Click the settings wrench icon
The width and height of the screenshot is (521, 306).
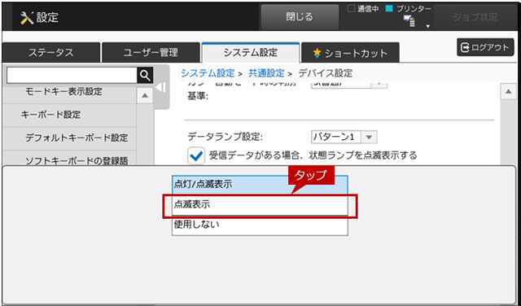(26, 18)
